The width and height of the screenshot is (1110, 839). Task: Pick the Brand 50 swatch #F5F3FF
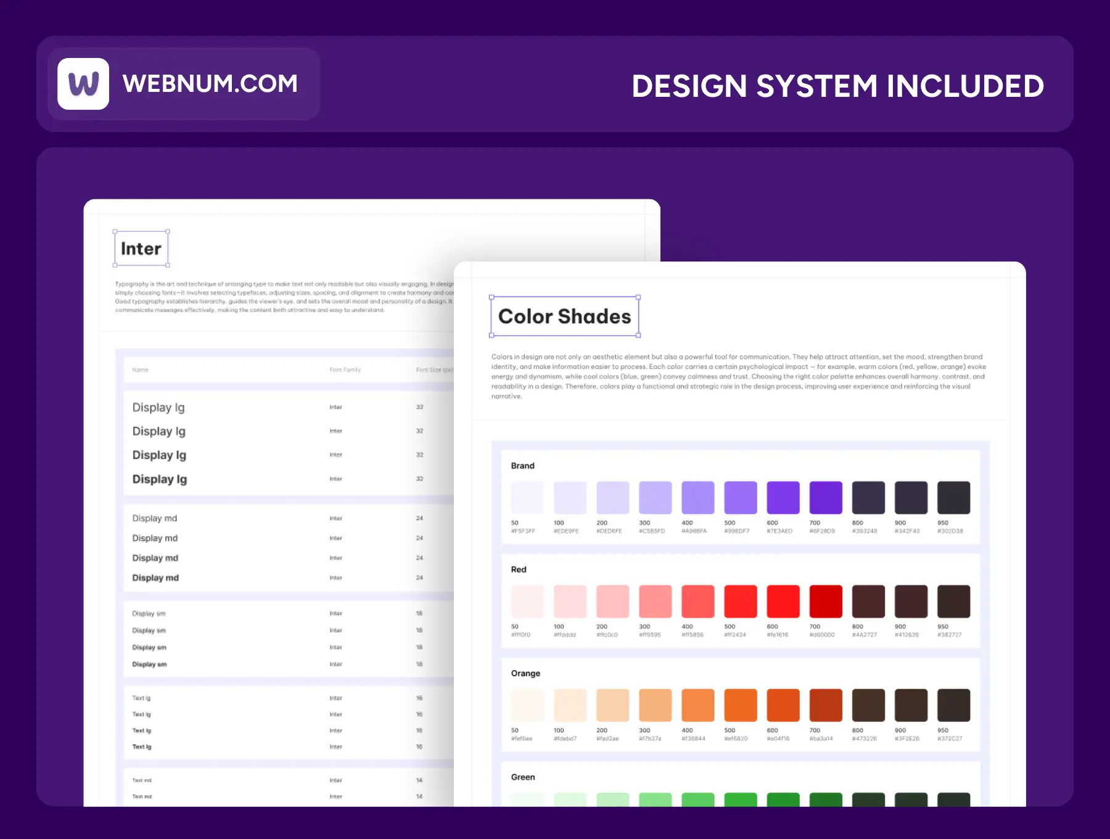pos(527,498)
